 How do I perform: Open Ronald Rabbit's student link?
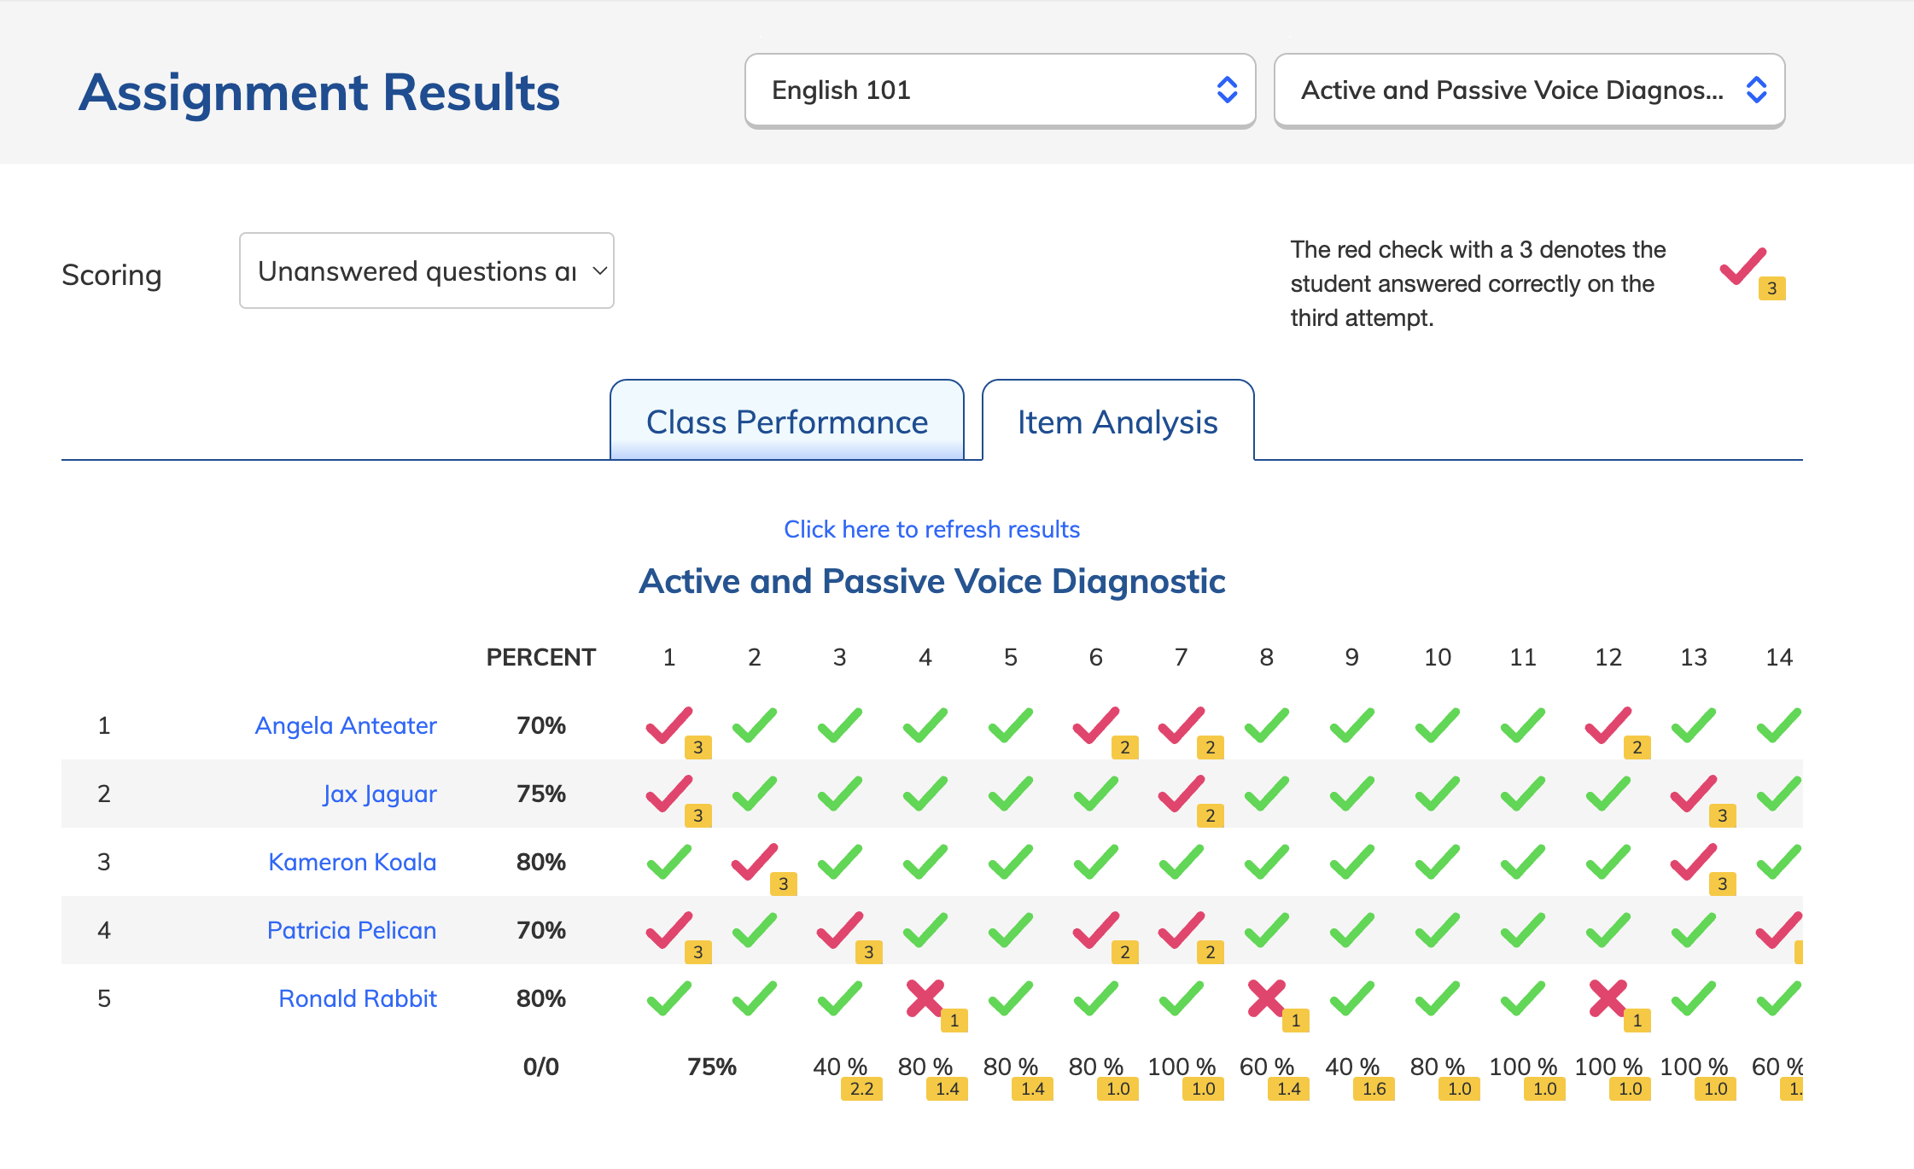point(358,998)
